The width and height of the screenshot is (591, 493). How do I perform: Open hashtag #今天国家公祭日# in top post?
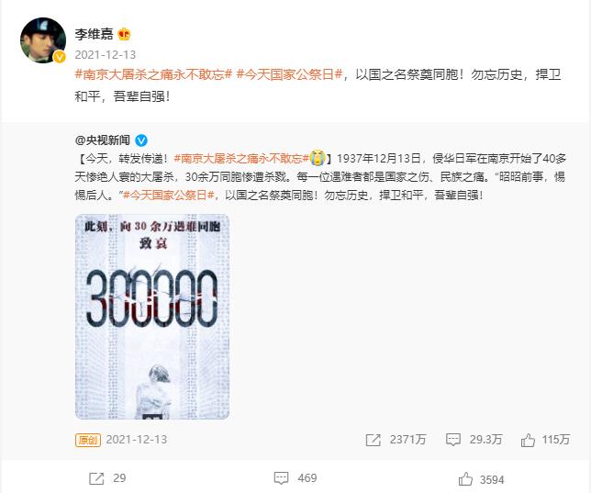[x=289, y=74]
